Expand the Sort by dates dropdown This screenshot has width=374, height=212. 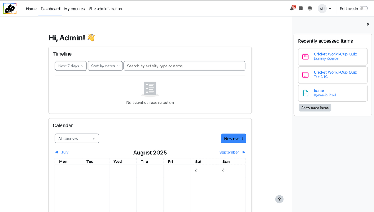point(105,66)
